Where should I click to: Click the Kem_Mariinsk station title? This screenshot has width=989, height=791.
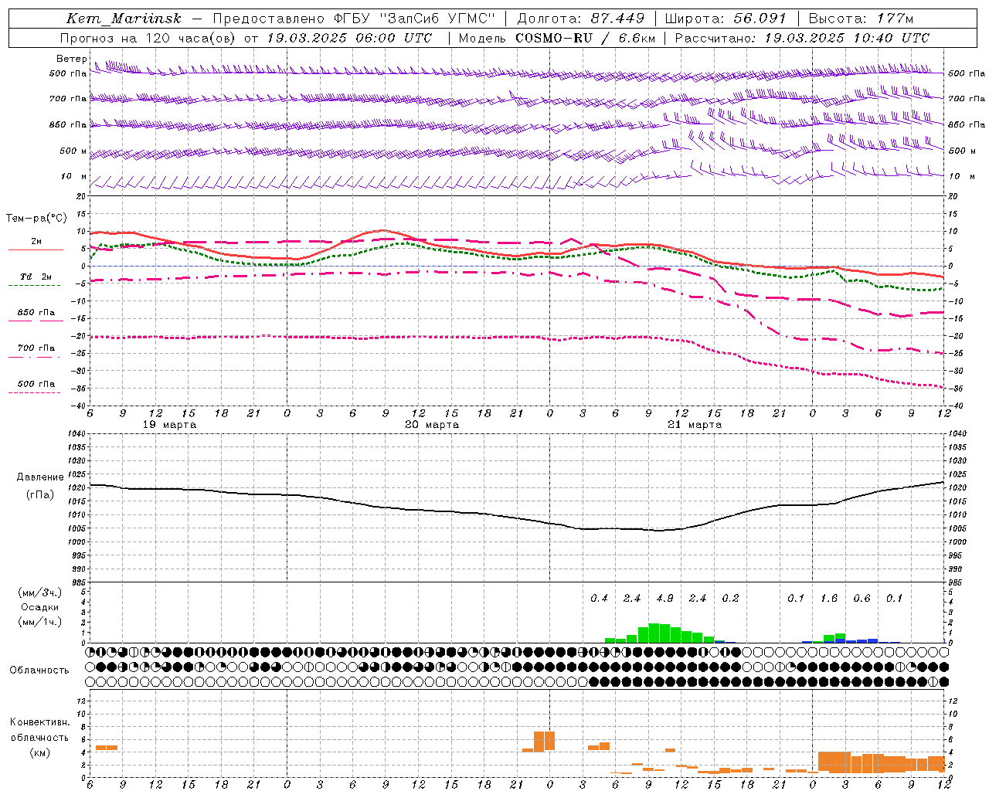[124, 19]
